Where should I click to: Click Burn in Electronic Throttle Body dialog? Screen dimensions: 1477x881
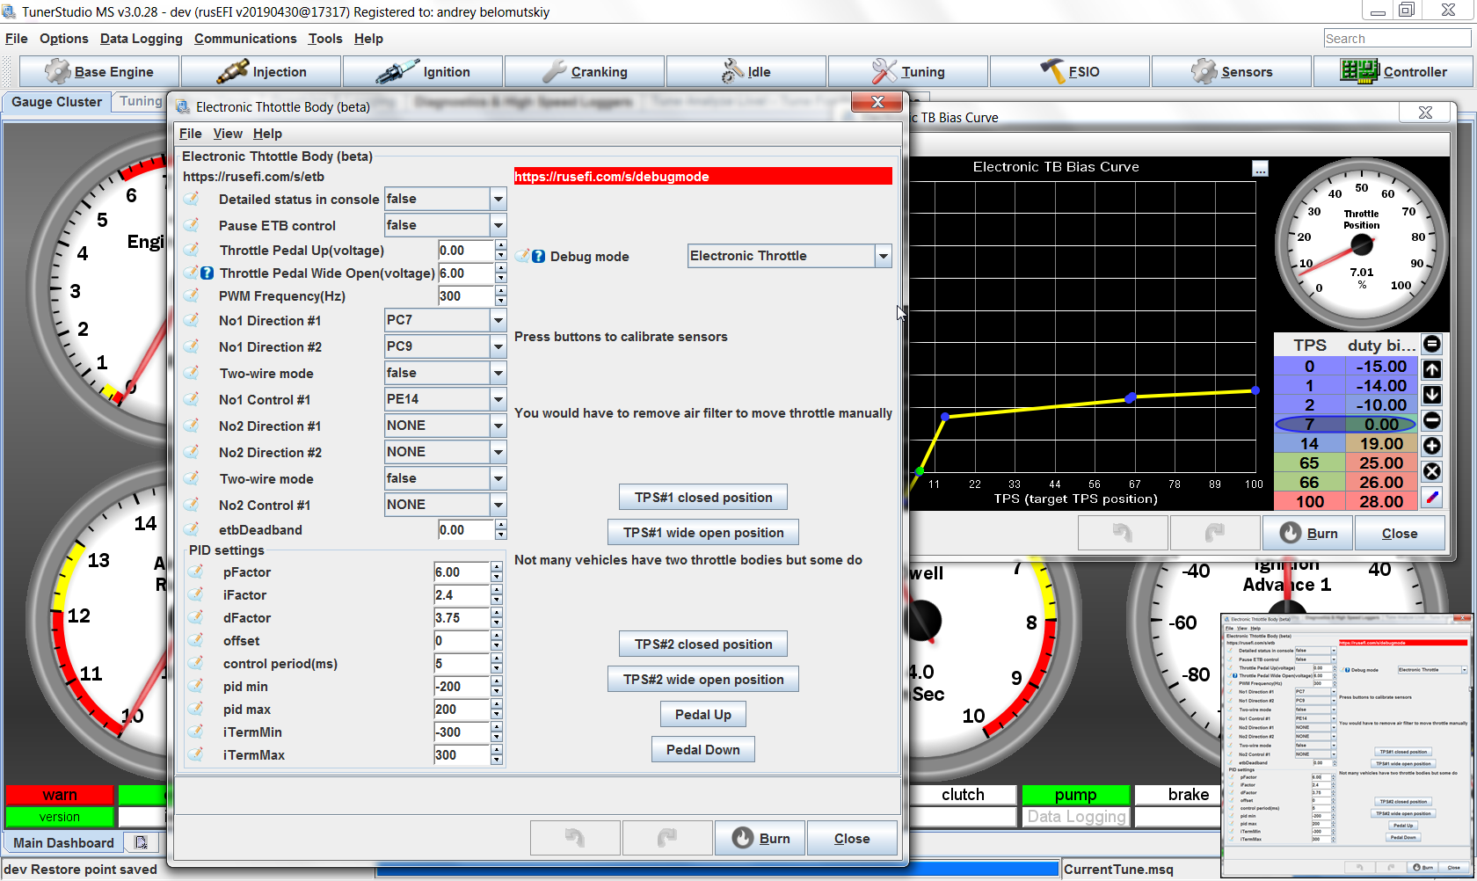(x=760, y=838)
